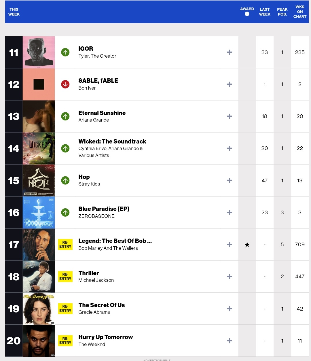Click WKS ON CHART column header
This screenshot has height=361, width=311.
point(300,12)
